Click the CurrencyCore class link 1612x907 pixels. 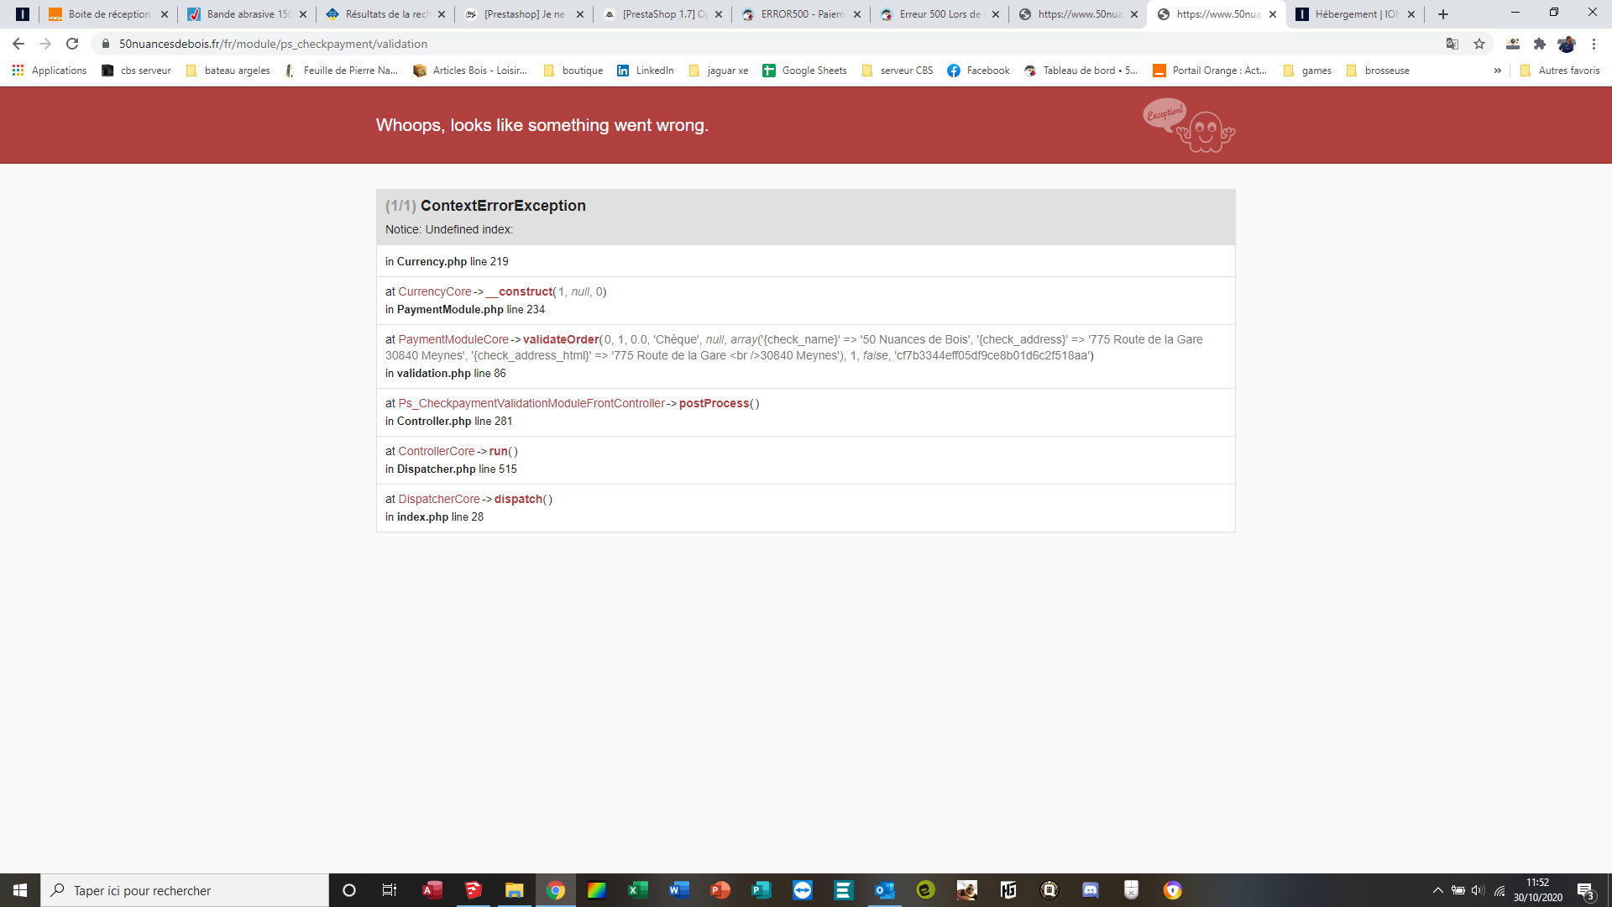tap(435, 291)
